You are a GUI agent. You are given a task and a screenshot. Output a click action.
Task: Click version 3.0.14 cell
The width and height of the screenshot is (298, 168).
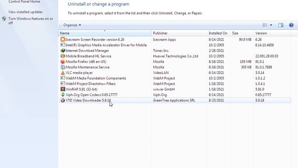[x=260, y=73]
